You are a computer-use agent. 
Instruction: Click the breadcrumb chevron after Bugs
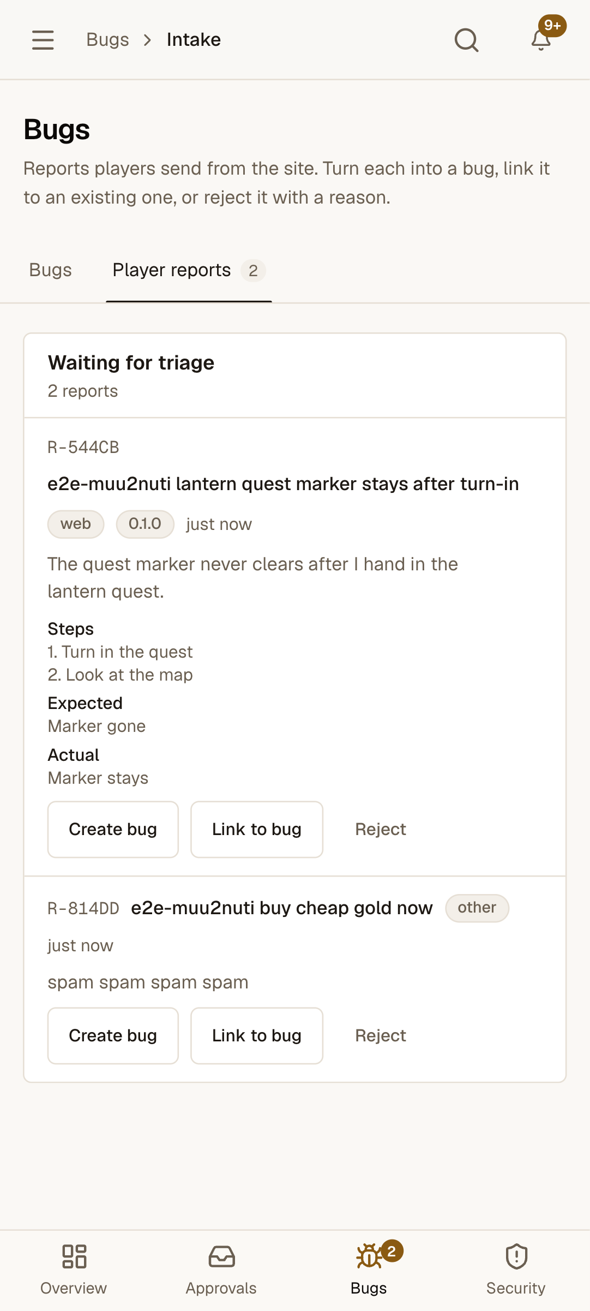click(148, 40)
